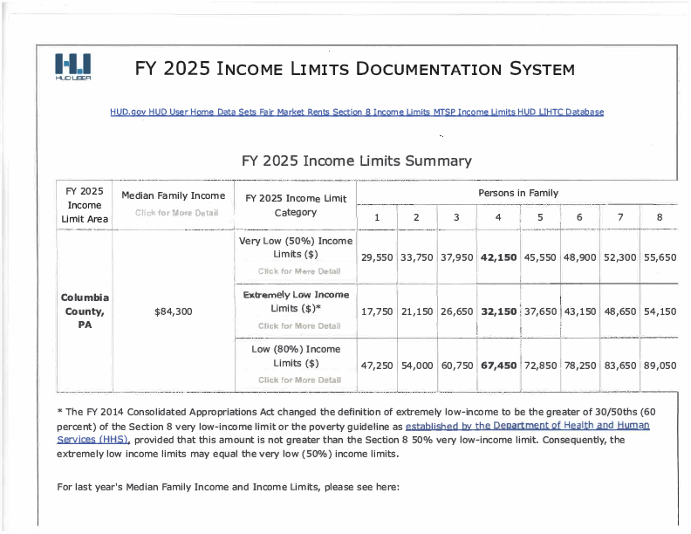691x534 pixels.
Task: Click More Detail under Very Low Income Limits
Action: (x=298, y=271)
